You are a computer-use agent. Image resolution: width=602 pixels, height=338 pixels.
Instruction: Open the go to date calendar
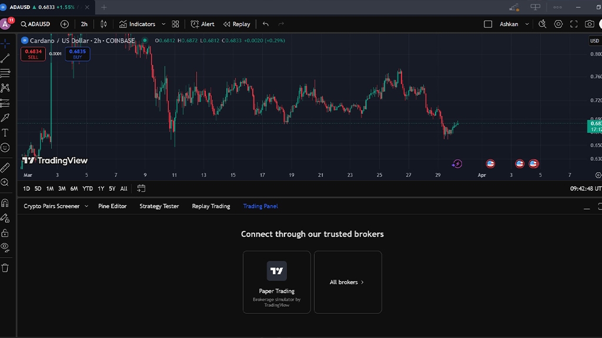[x=141, y=188]
